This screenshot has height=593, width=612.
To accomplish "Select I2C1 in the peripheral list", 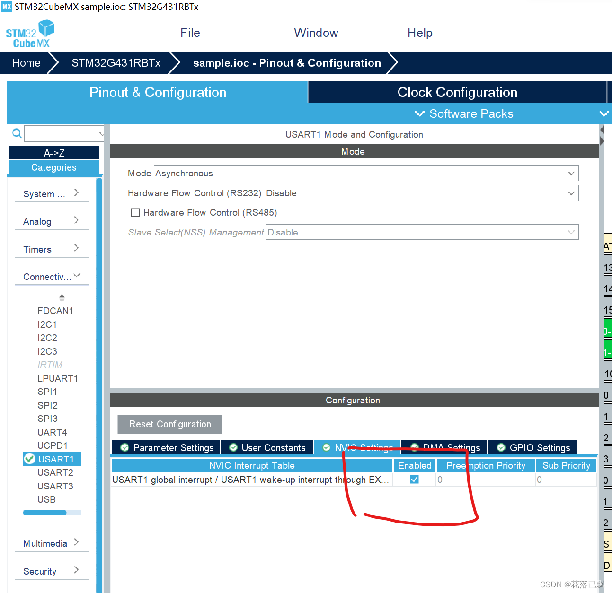I will pyautogui.click(x=47, y=324).
